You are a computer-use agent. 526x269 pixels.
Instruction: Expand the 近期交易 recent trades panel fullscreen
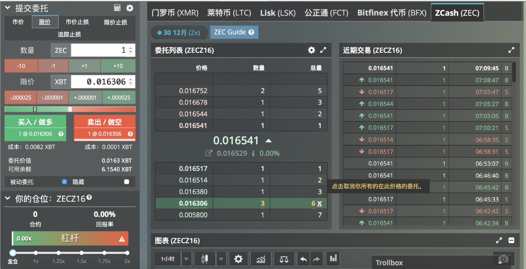[512, 50]
